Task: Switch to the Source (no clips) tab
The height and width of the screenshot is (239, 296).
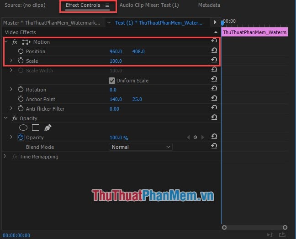Action: point(25,5)
